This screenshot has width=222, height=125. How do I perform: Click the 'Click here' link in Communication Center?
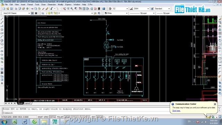click(x=176, y=111)
